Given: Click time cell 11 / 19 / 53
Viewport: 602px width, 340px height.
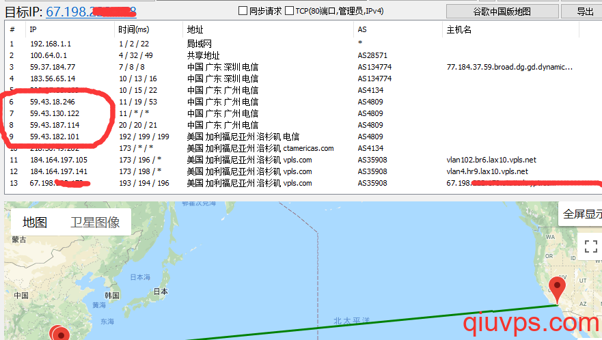Looking at the screenshot, I should coord(138,102).
